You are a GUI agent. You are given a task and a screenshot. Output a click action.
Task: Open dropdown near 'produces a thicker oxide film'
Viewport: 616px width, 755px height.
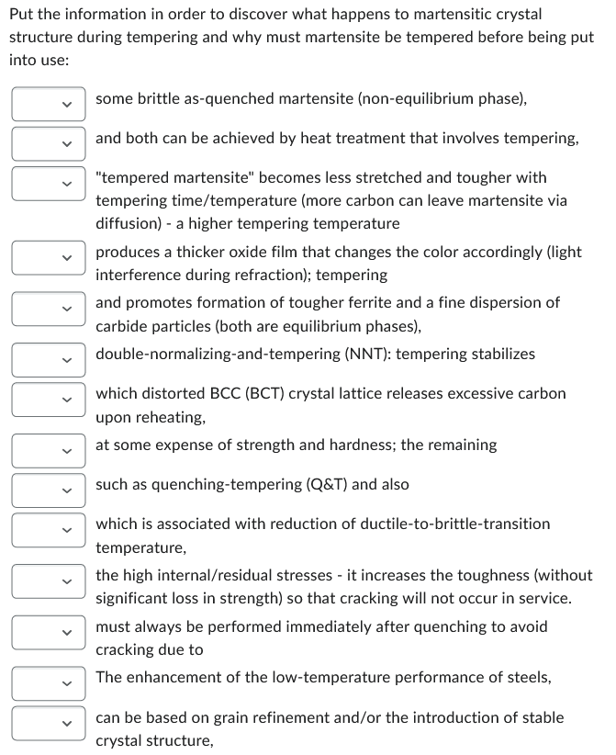(x=48, y=257)
